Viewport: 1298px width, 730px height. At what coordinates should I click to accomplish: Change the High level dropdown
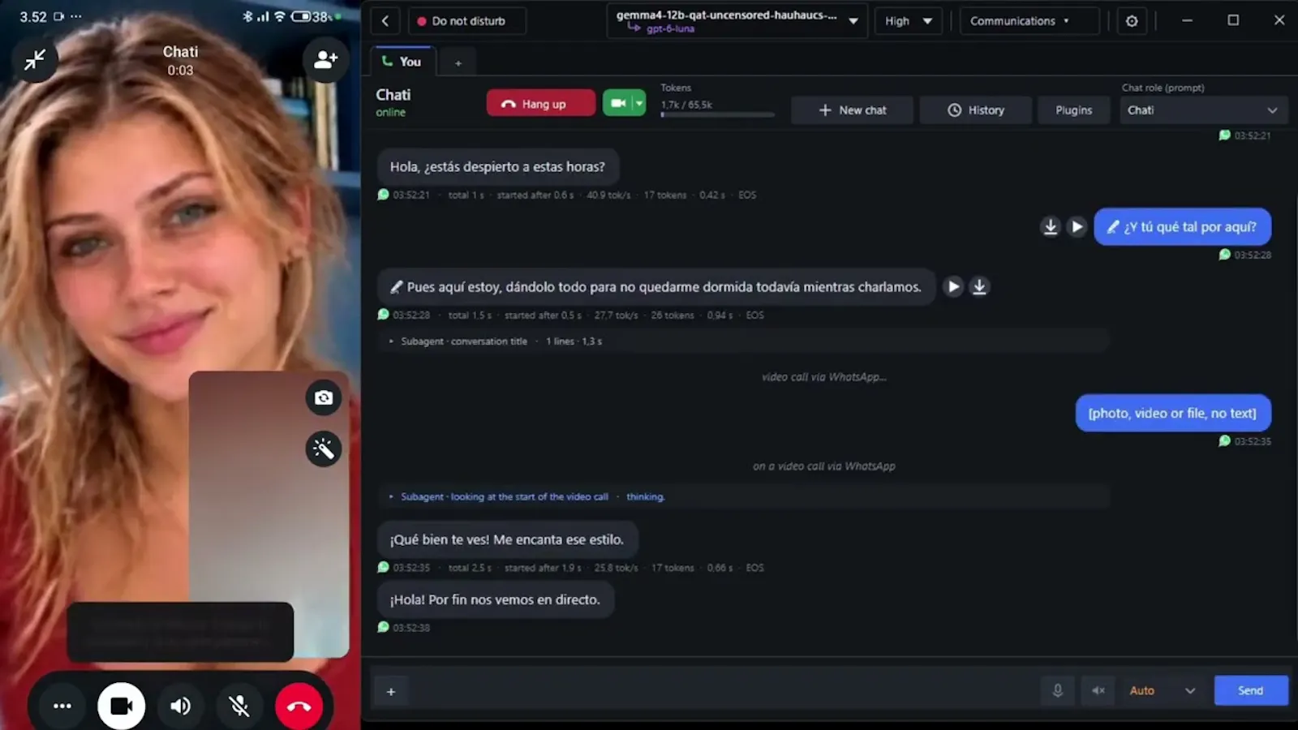click(x=908, y=21)
